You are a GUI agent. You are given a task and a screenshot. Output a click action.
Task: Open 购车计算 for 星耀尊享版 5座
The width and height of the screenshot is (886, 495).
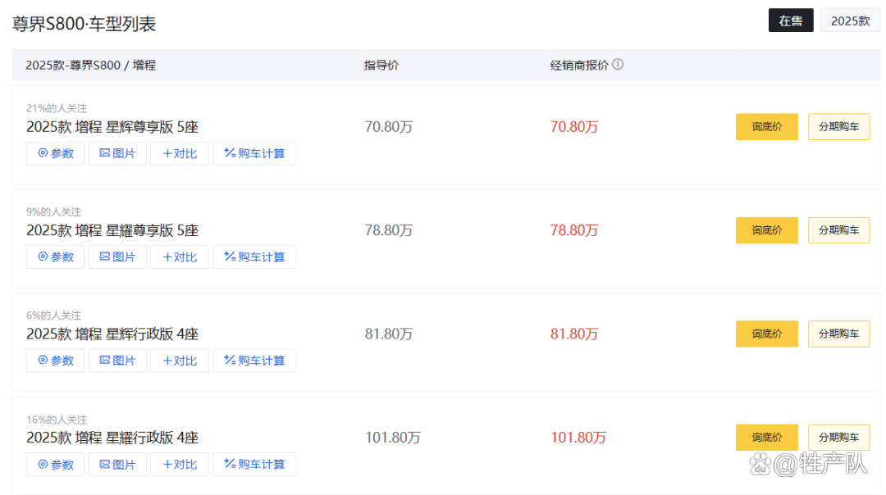tap(254, 257)
